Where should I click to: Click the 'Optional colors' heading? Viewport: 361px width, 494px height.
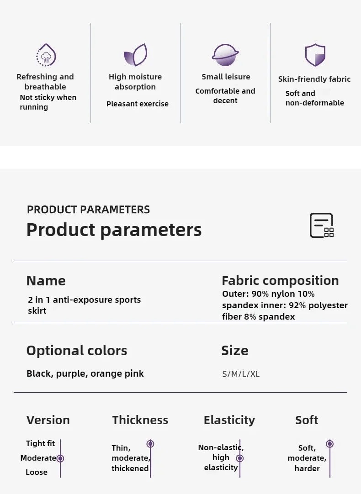pos(77,351)
